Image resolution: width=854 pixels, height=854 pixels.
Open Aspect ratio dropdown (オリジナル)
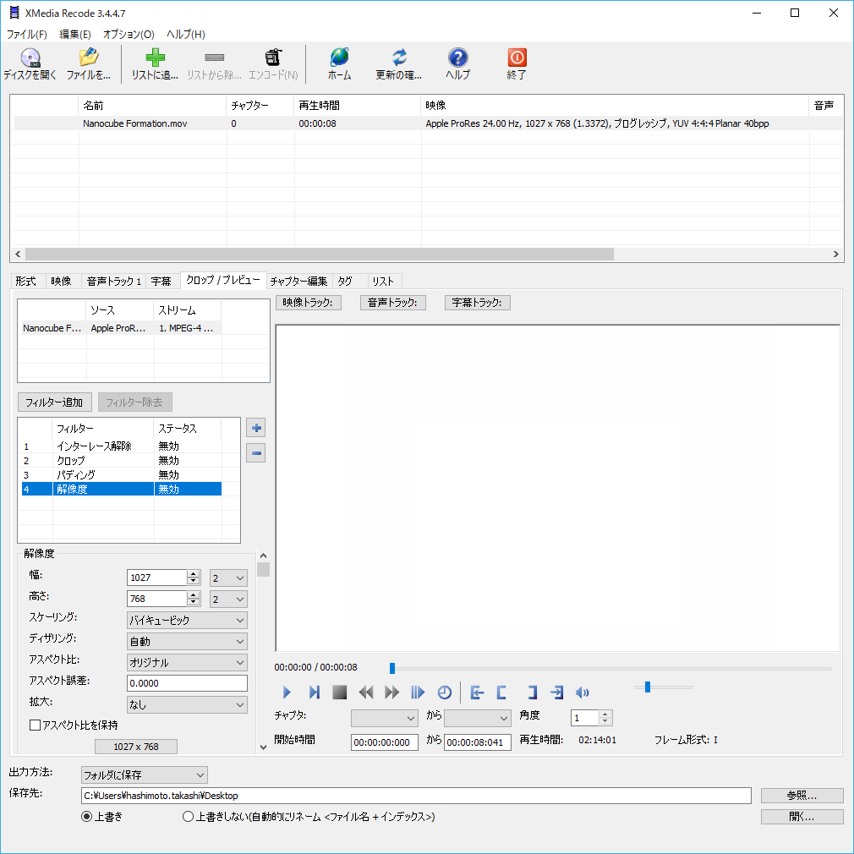coord(187,663)
